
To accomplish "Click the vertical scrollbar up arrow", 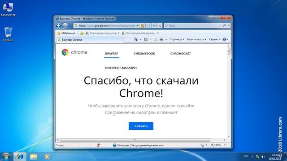I will [x=228, y=46].
